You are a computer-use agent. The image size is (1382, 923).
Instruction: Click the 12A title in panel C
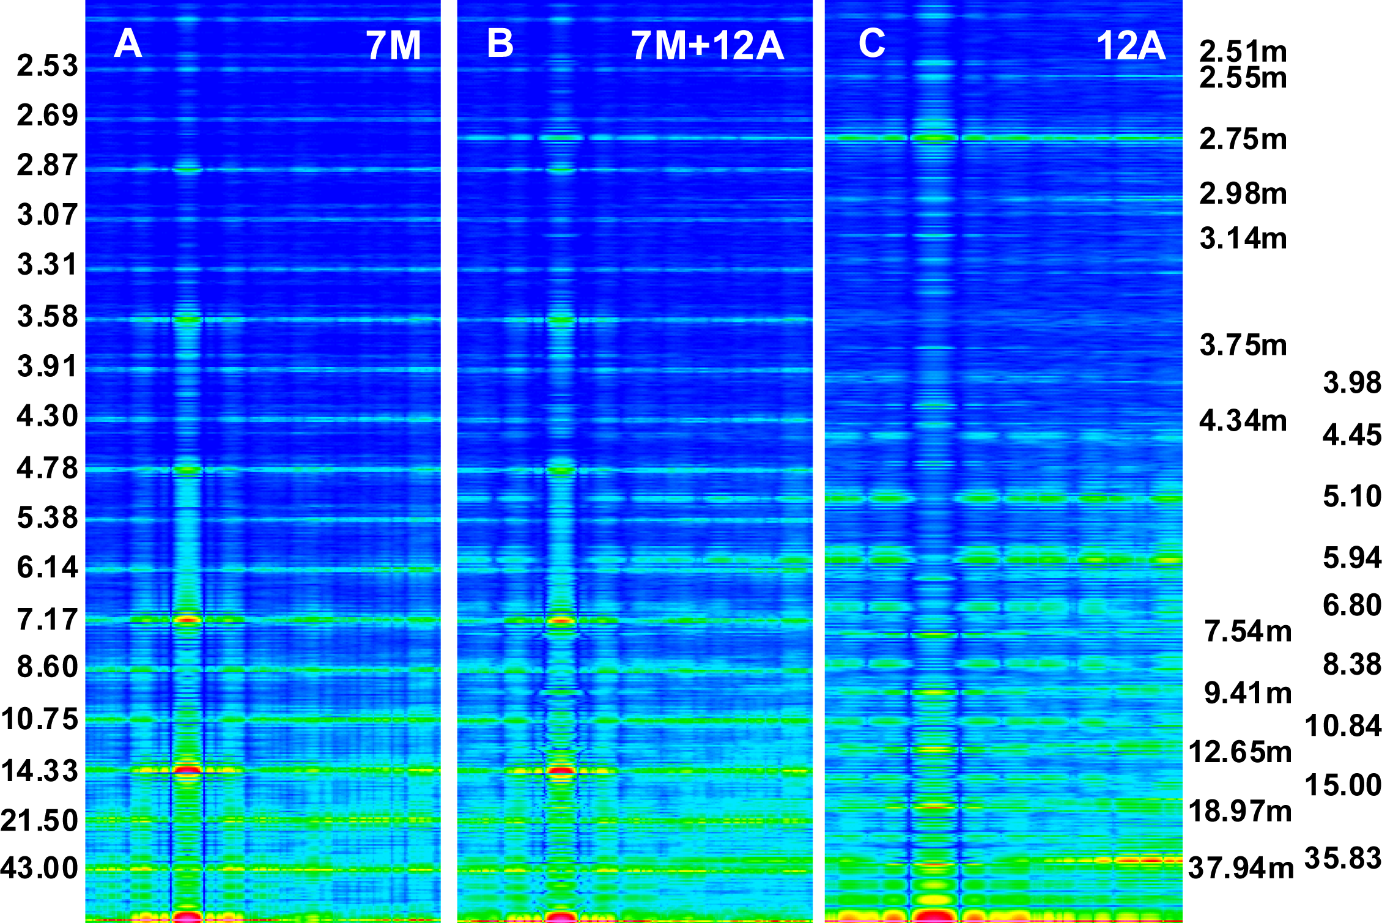(x=1131, y=46)
